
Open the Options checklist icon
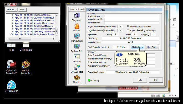point(77,57)
